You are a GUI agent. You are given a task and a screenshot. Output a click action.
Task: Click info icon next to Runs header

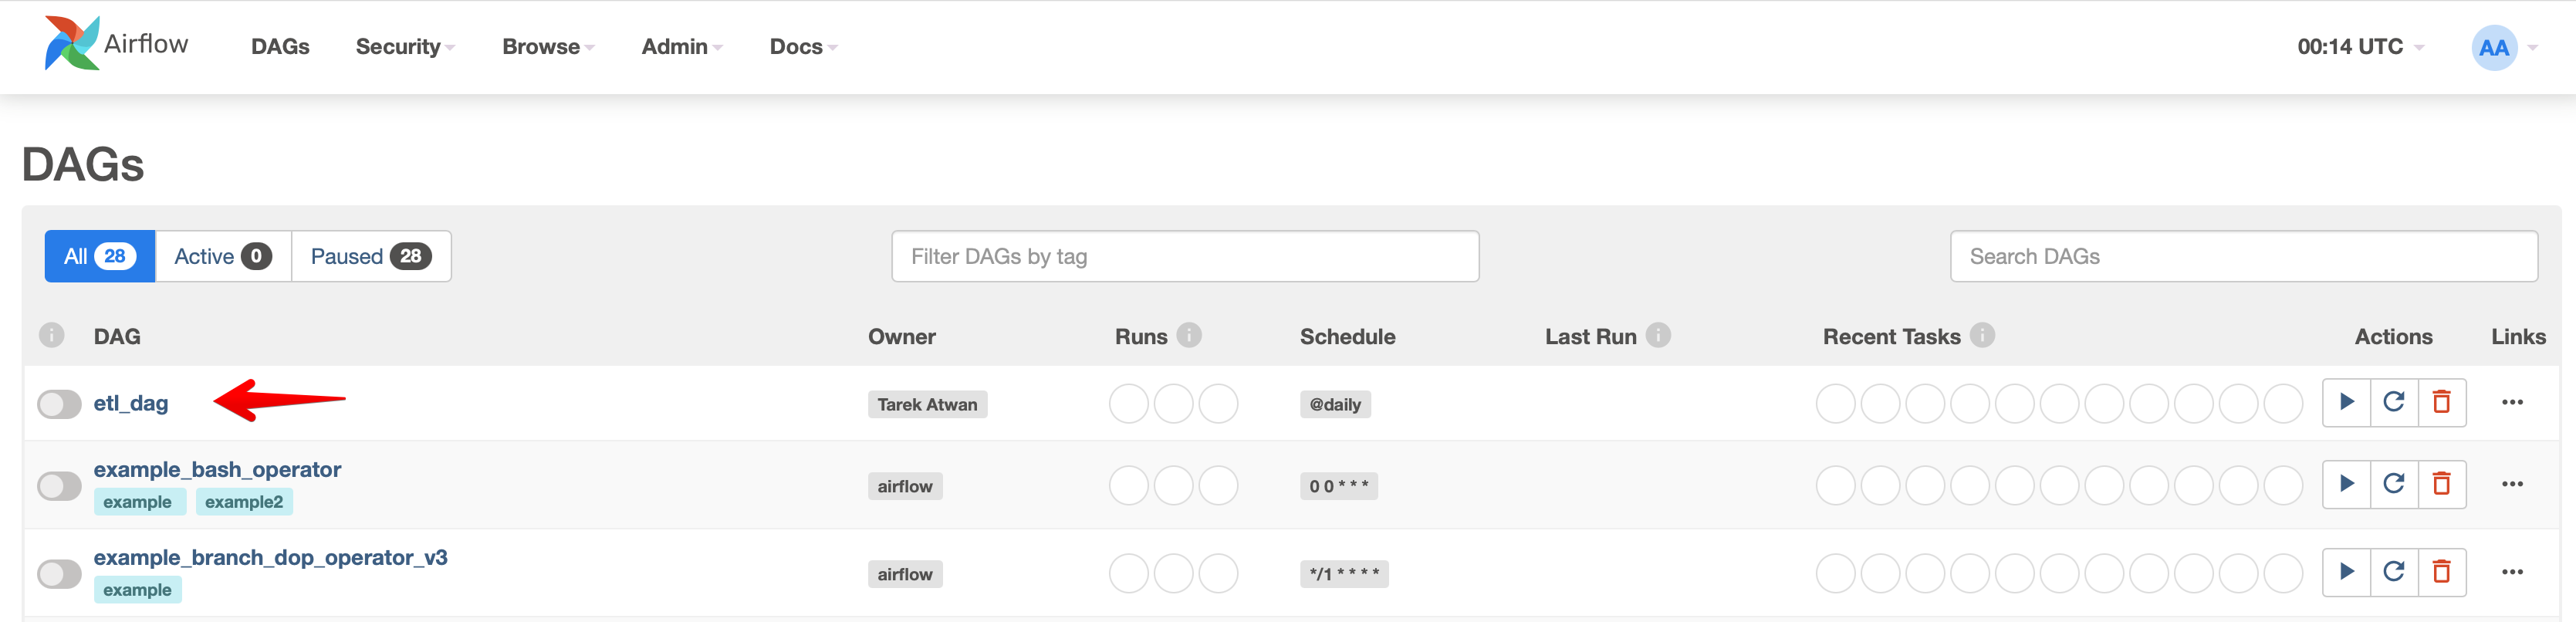click(x=1189, y=335)
